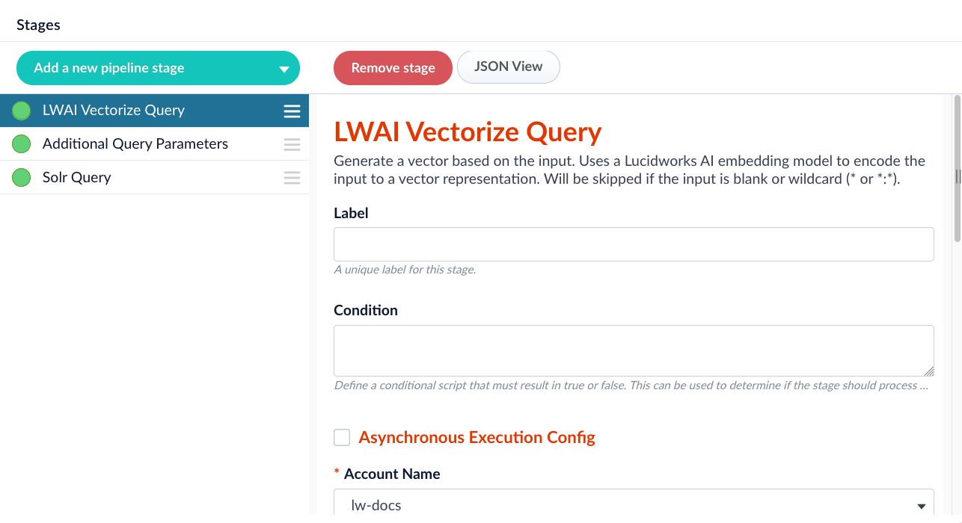Focus the Label input field
The height and width of the screenshot is (523, 962).
tap(634, 244)
